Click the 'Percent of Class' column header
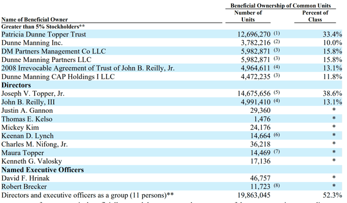The height and width of the screenshot is (203, 347). click(315, 16)
